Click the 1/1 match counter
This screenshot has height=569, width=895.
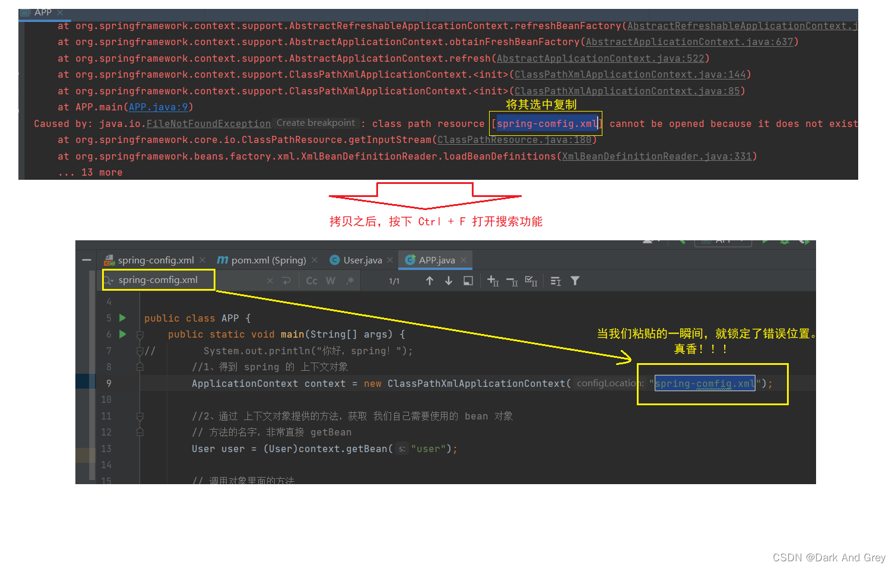pyautogui.click(x=394, y=281)
